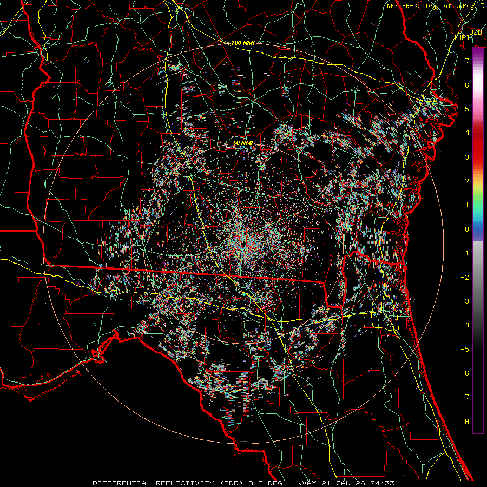Click the red band of the ZDR color bar

click(478, 146)
